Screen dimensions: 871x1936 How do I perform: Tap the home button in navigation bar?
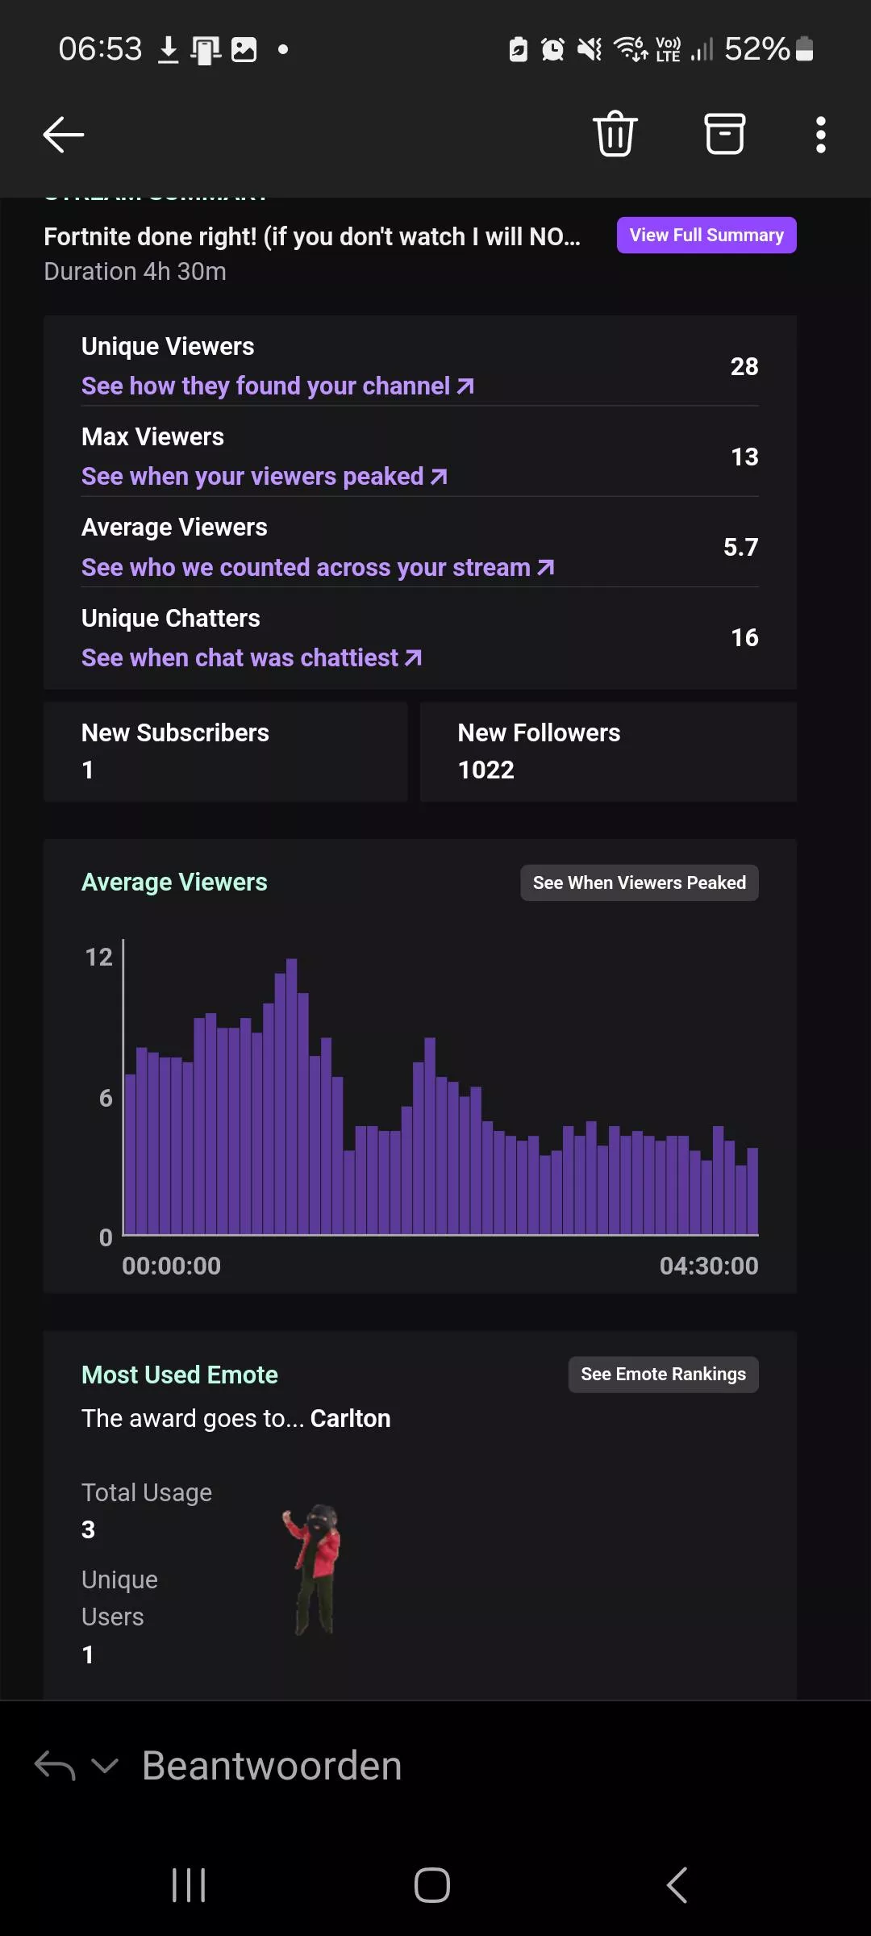431,1885
